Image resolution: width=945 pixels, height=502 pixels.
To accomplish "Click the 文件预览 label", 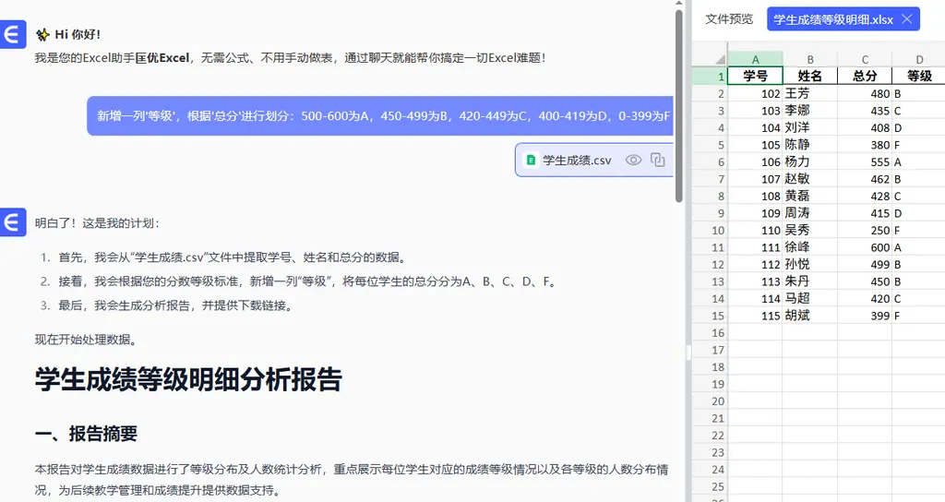I will [x=729, y=18].
